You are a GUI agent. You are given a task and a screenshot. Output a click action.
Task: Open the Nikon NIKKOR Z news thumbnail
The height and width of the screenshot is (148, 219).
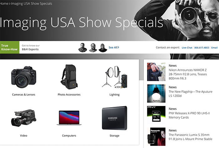pyautogui.click(x=156, y=72)
